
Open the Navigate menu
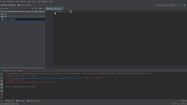[10, 1]
